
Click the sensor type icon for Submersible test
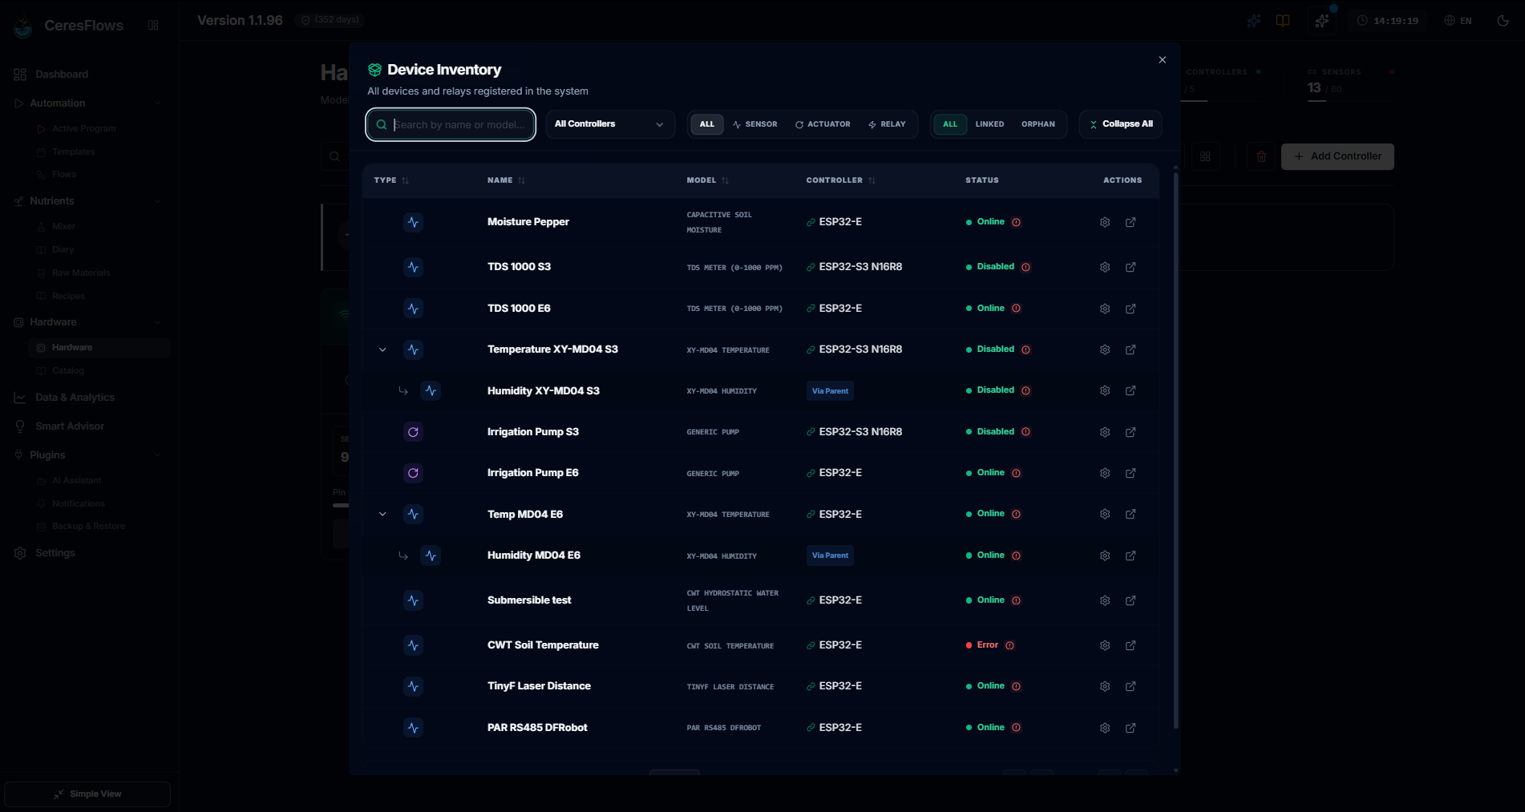(x=413, y=600)
